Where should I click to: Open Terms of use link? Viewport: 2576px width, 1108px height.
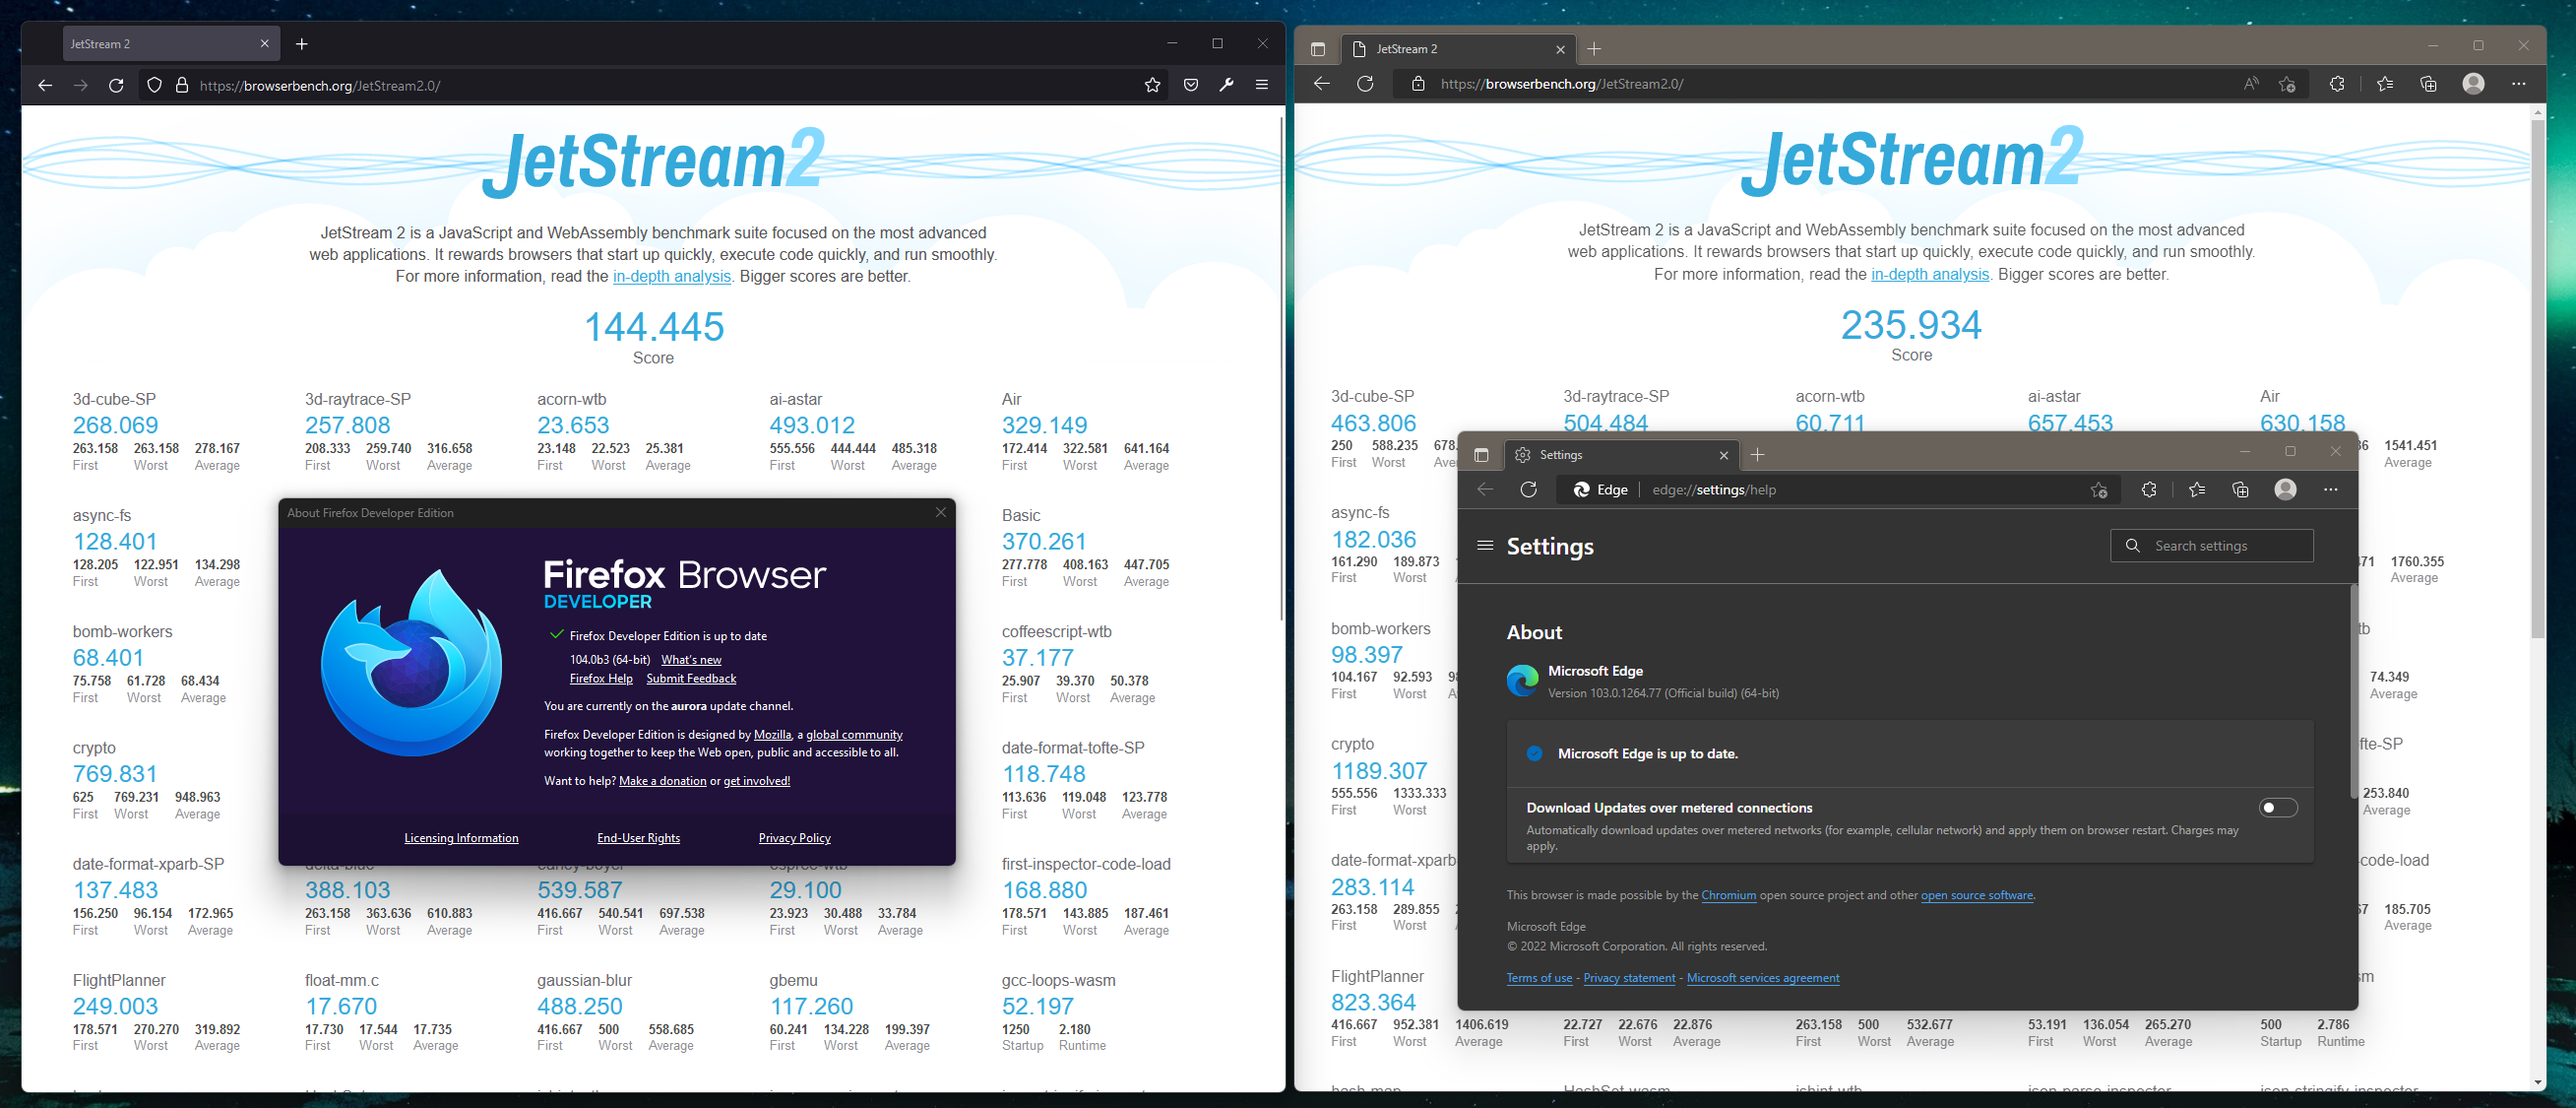point(1539,978)
